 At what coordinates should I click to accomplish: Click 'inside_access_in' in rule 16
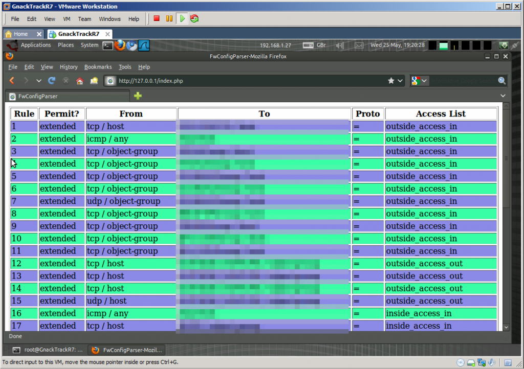click(x=419, y=313)
